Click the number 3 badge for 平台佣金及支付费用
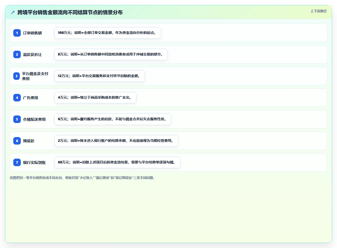Viewport: 337px width, 248px height. [x=17, y=76]
